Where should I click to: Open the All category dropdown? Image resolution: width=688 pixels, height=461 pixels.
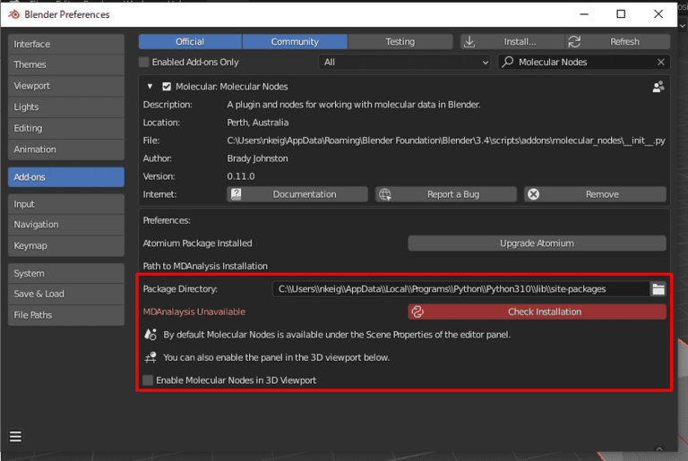click(x=405, y=63)
